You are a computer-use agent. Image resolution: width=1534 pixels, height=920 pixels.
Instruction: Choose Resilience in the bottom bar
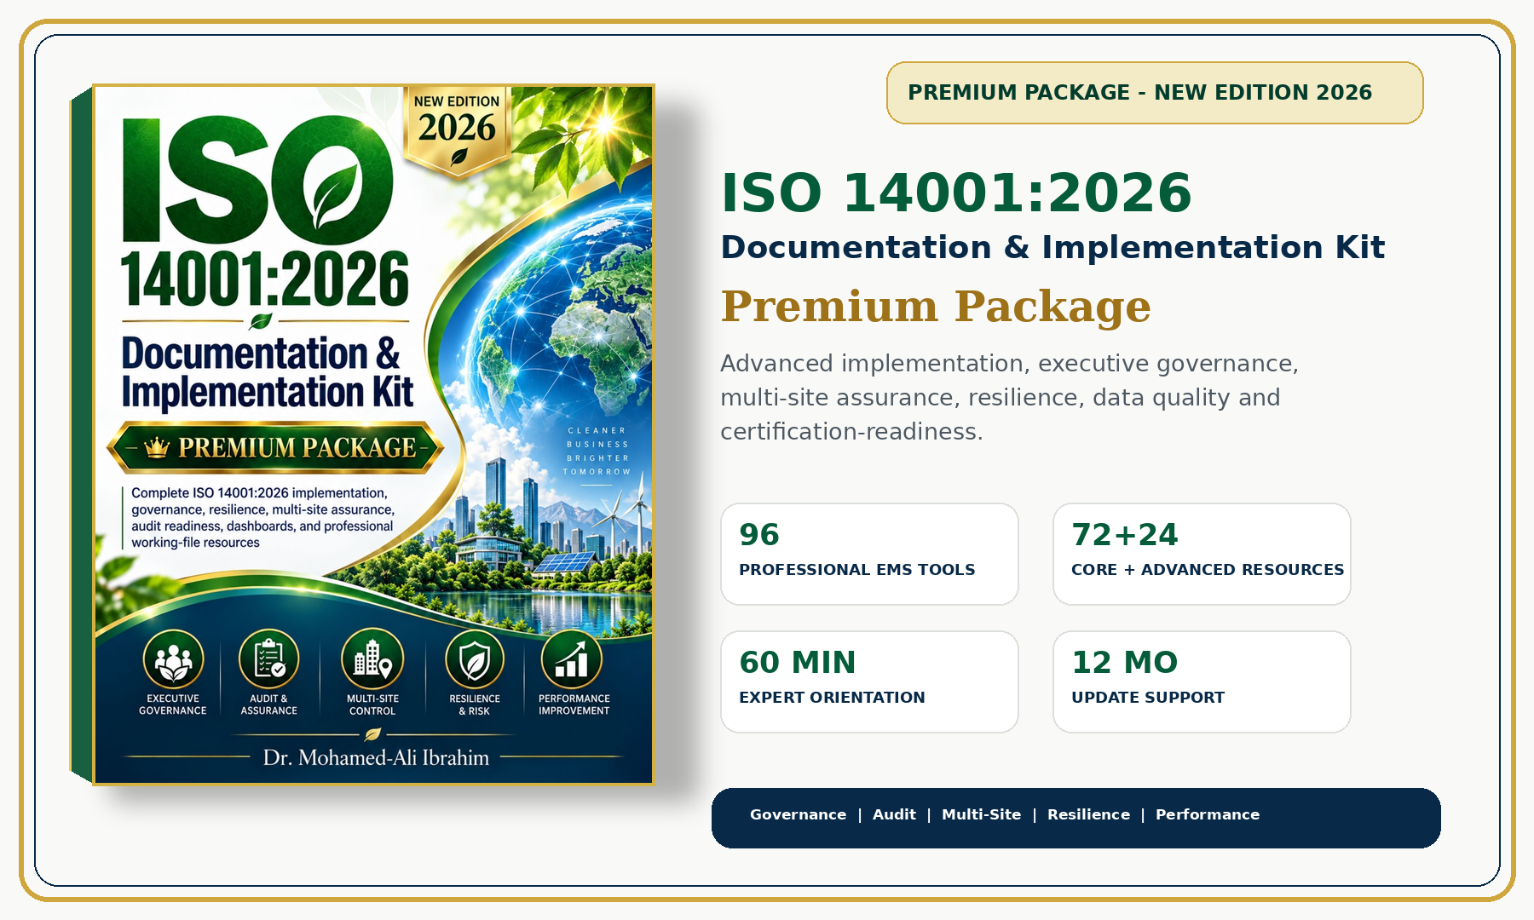click(1088, 814)
